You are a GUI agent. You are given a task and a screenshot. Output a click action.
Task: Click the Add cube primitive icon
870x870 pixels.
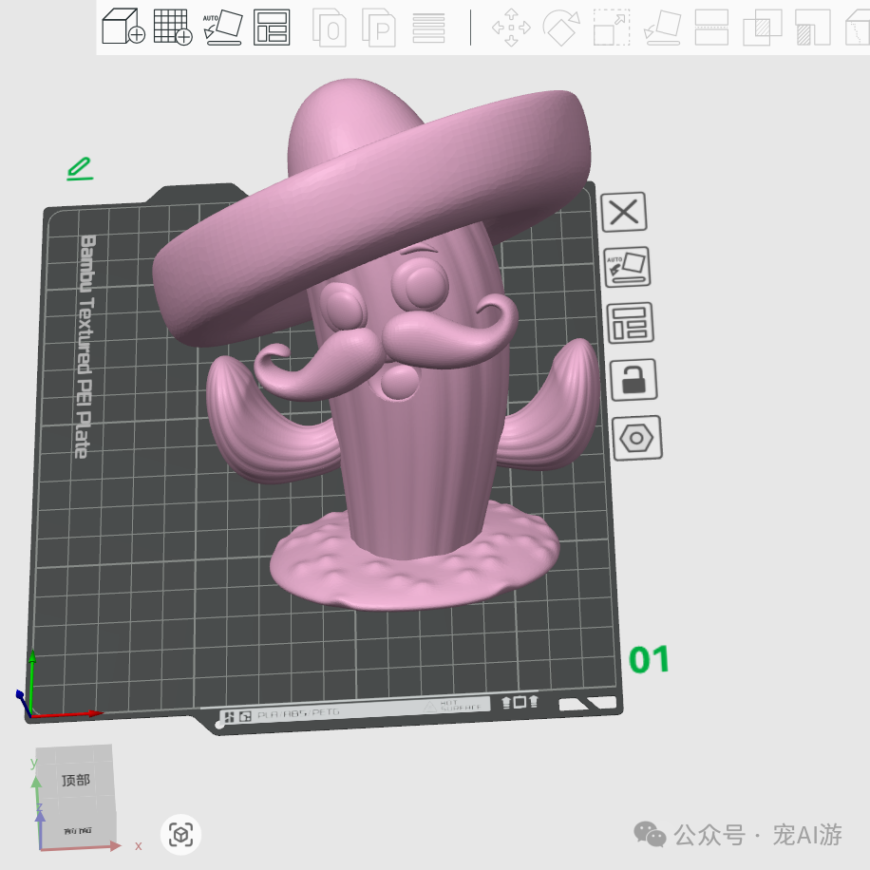coord(123,26)
